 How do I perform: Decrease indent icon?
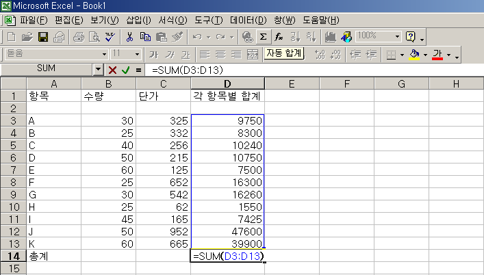pyautogui.click(x=355, y=55)
